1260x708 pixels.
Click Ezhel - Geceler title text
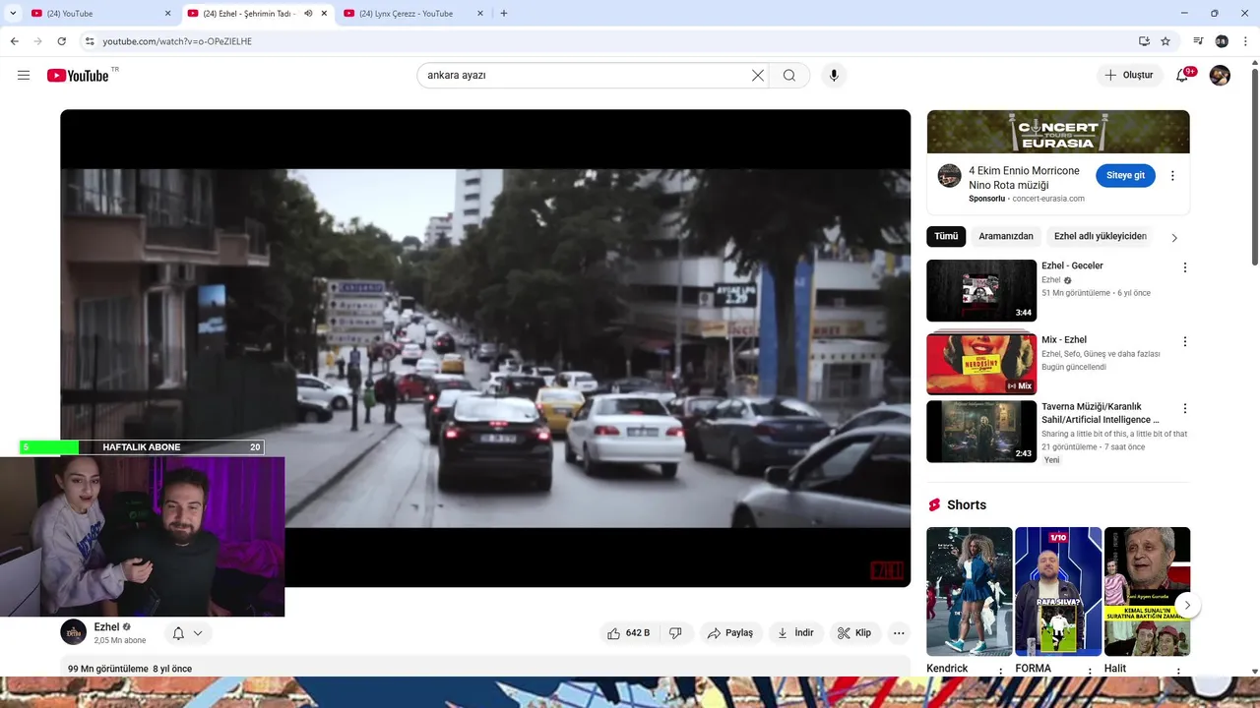point(1072,265)
